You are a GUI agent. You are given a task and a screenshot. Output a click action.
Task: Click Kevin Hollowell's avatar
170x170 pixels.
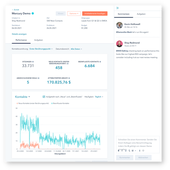119,25
